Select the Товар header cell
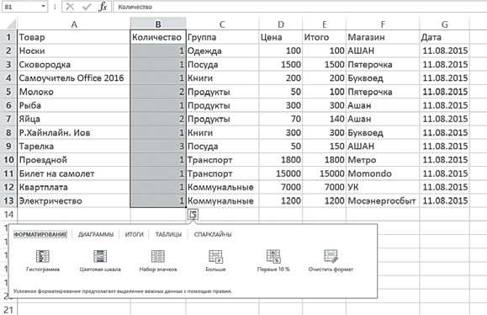The image size is (487, 315). pos(74,37)
